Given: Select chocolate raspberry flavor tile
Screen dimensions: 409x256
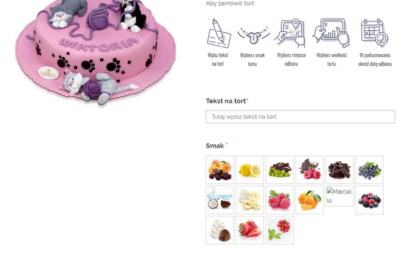Looking at the screenshot, I should tap(309, 170).
